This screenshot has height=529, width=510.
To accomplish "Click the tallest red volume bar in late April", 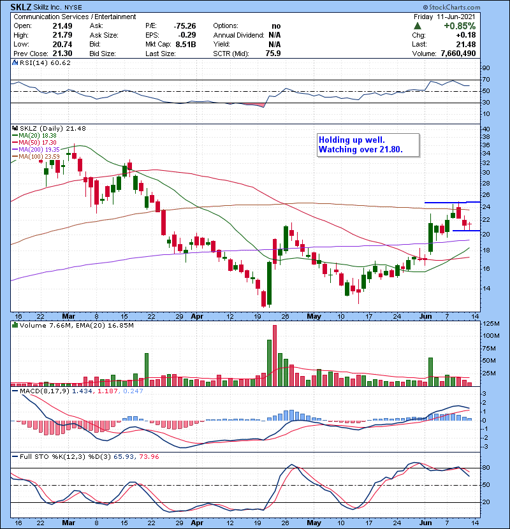I will [x=275, y=356].
